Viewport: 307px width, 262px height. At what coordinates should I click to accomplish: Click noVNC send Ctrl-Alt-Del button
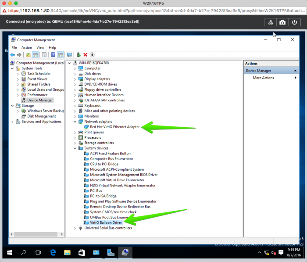[x=271, y=22]
